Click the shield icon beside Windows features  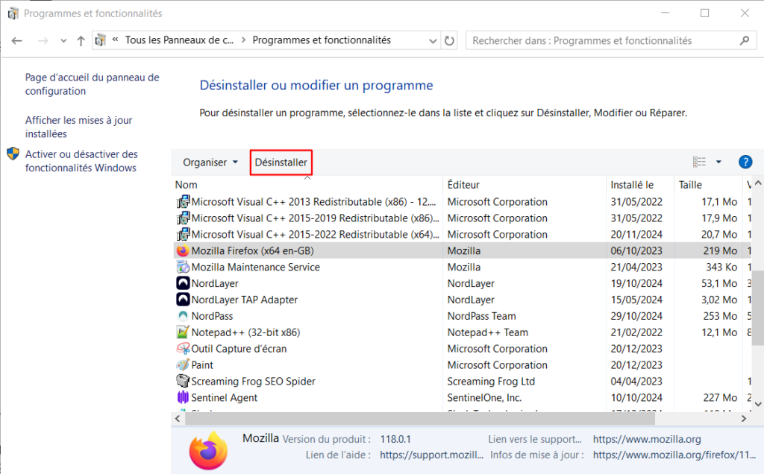(13, 154)
